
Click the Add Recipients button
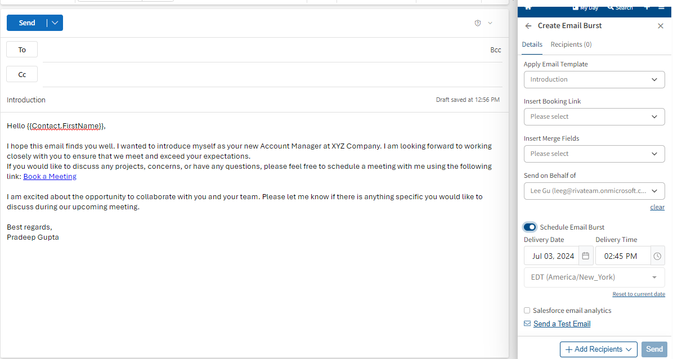click(x=598, y=349)
